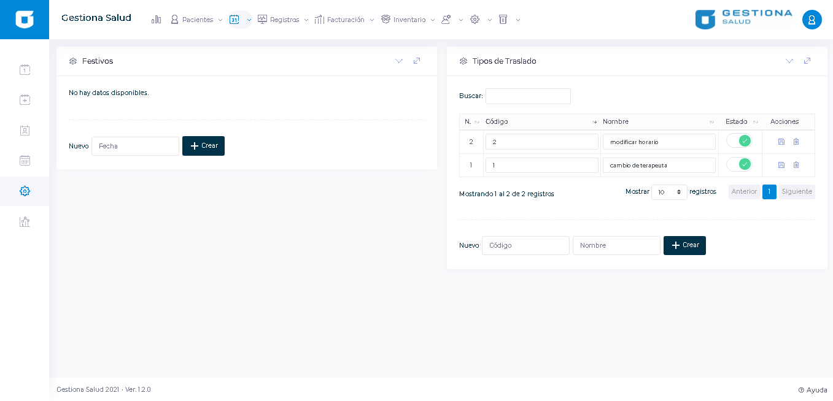Open the statistics chart icon in left sidebar

tap(25, 222)
